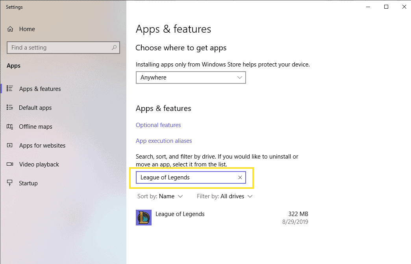Select League of Legends in app list

coord(222,218)
